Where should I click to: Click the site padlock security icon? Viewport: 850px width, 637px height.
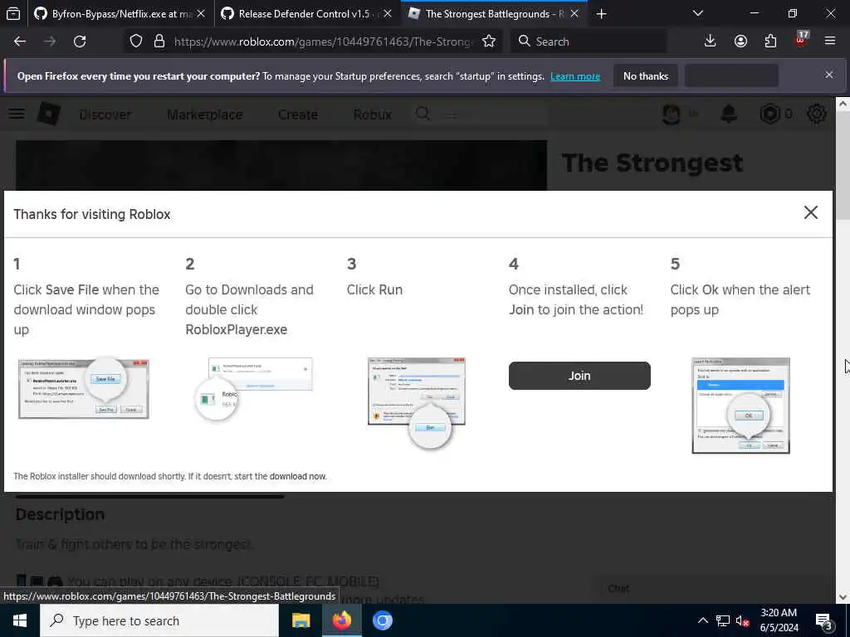point(159,41)
